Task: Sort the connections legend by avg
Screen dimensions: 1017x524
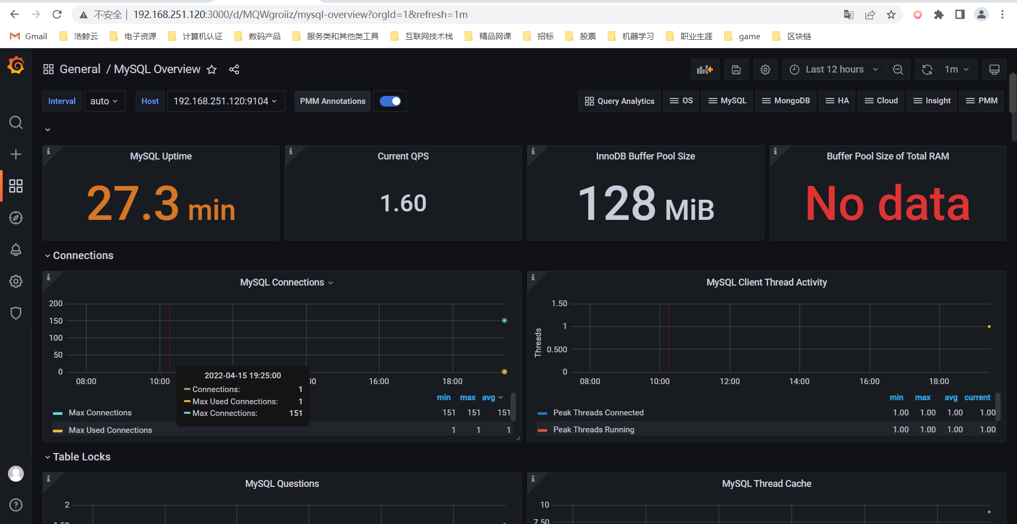Action: click(492, 397)
